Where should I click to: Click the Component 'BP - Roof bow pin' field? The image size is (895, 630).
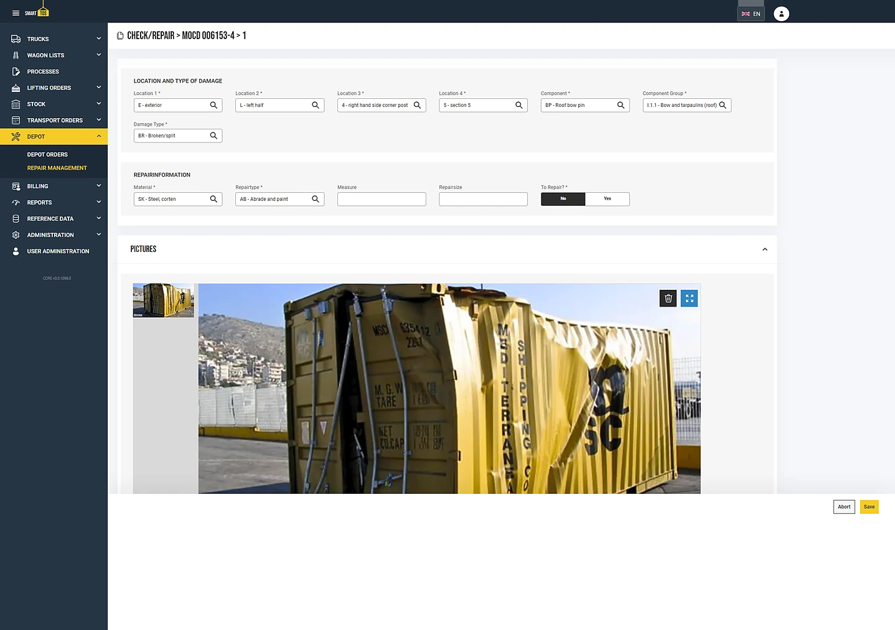pyautogui.click(x=585, y=105)
